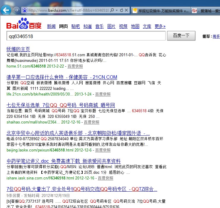Open the 贴吧 category link

76,26
